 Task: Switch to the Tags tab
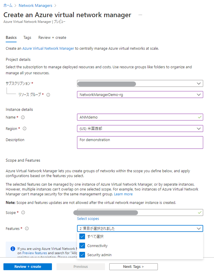click(x=27, y=37)
